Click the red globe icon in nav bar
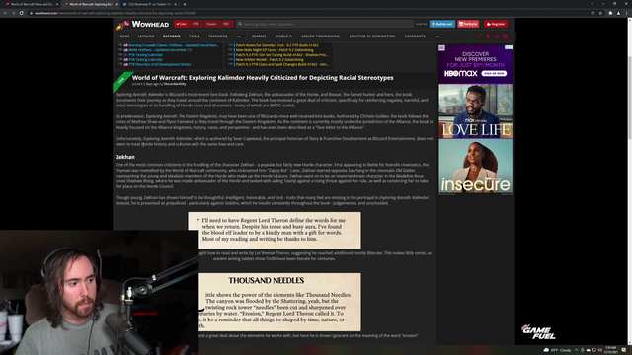 [497, 36]
